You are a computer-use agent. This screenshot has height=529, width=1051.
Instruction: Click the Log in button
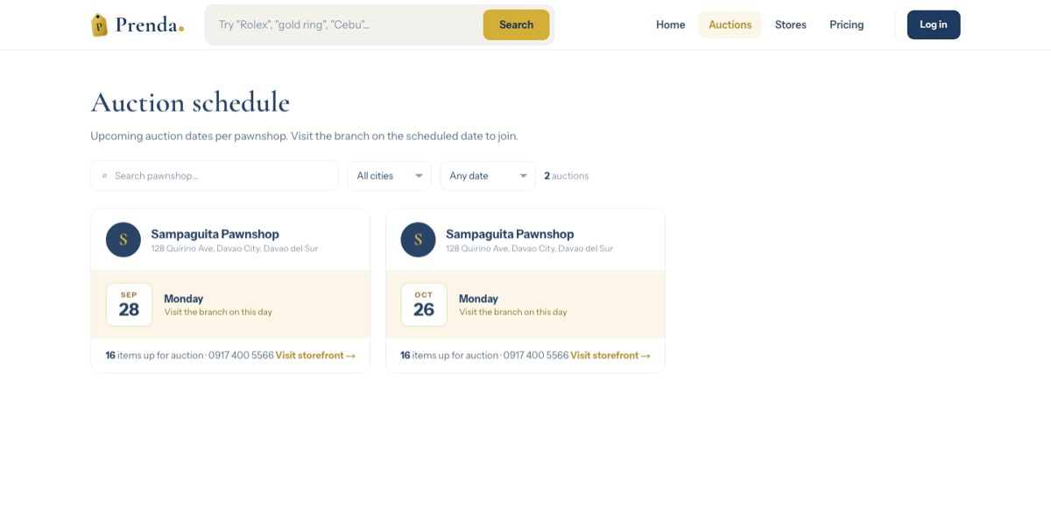pos(934,25)
